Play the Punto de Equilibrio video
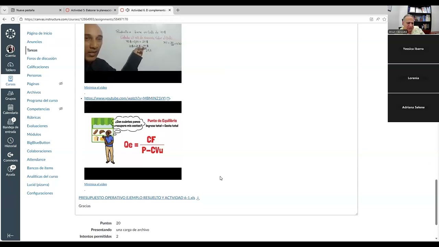This screenshot has height=247, width=439. pos(133,140)
